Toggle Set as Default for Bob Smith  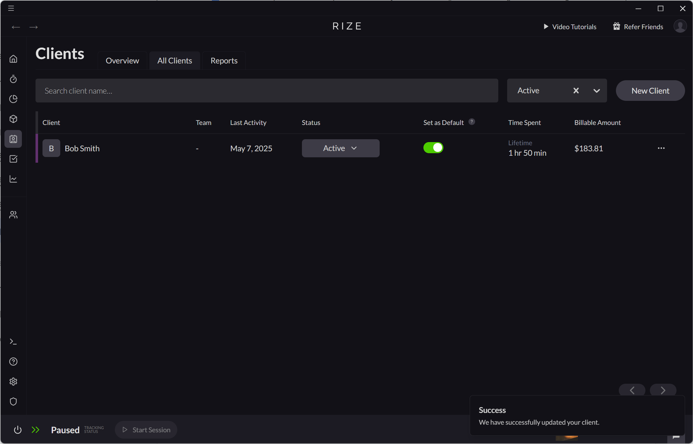(434, 147)
